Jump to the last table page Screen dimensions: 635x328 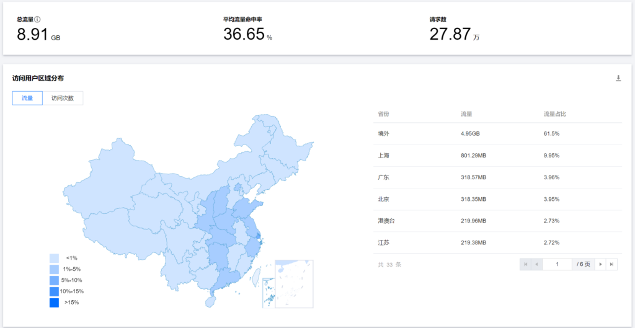pos(612,264)
